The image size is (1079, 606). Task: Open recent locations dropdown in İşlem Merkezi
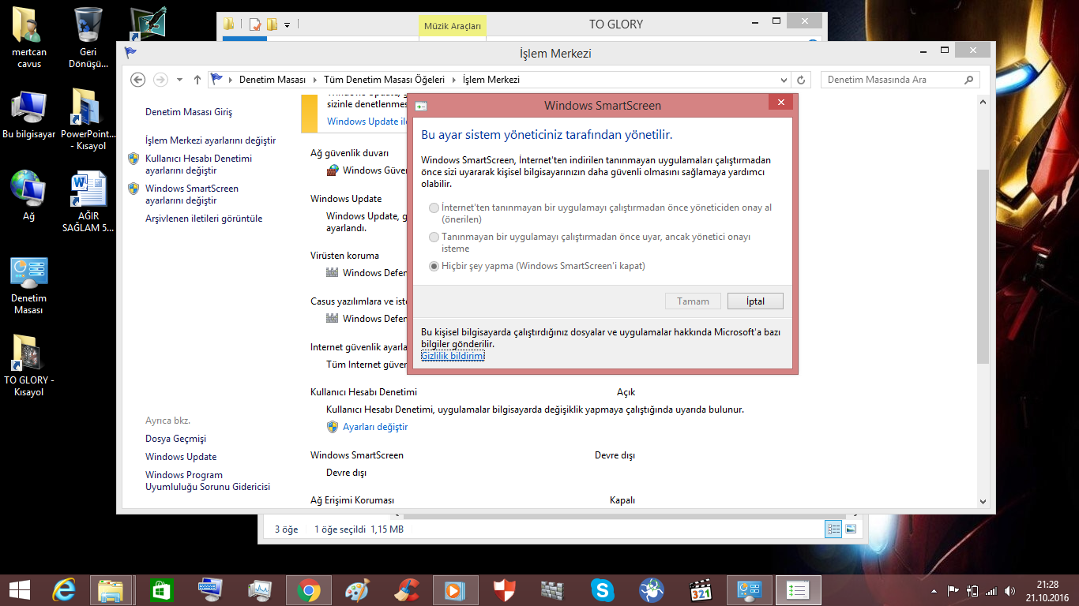180,80
